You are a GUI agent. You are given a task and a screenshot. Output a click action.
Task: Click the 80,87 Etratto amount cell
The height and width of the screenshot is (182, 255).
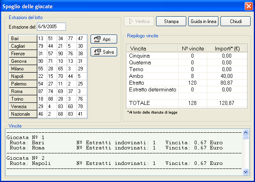point(227,83)
